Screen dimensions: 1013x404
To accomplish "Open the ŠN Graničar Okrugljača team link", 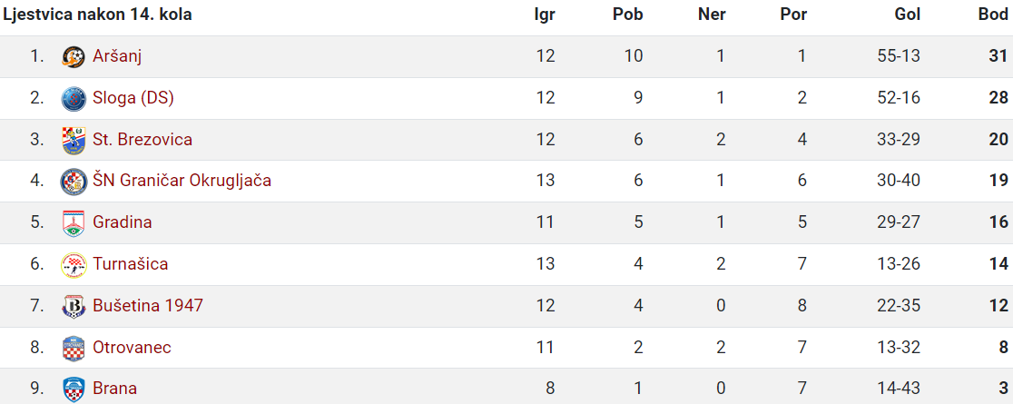I will pos(182,181).
